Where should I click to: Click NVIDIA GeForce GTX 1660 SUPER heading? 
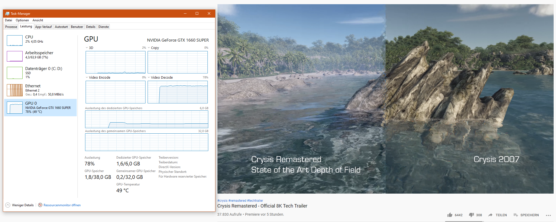coord(178,40)
